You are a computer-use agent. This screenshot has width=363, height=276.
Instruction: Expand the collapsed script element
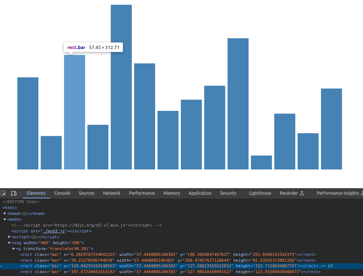point(9,237)
